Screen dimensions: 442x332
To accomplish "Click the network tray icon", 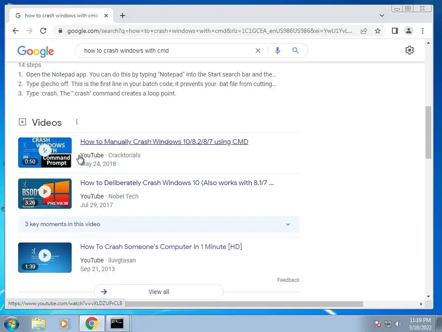I will point(388,324).
